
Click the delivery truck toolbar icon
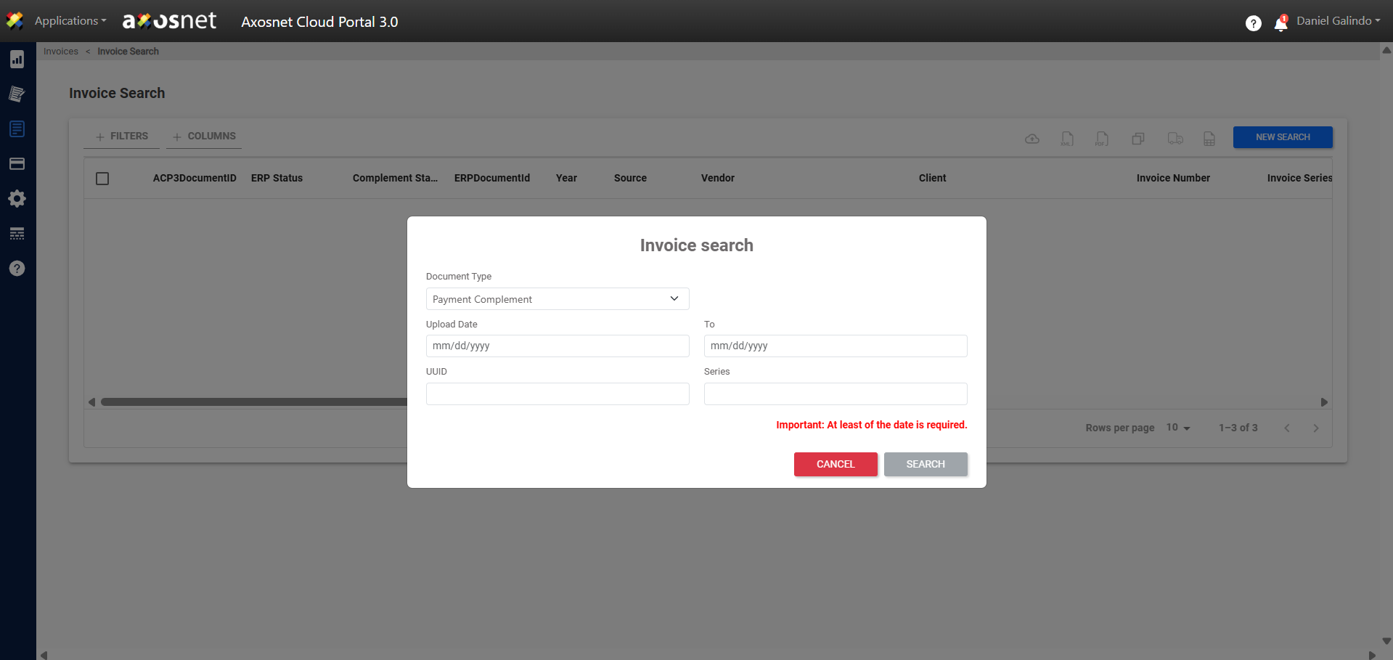pyautogui.click(x=1175, y=139)
